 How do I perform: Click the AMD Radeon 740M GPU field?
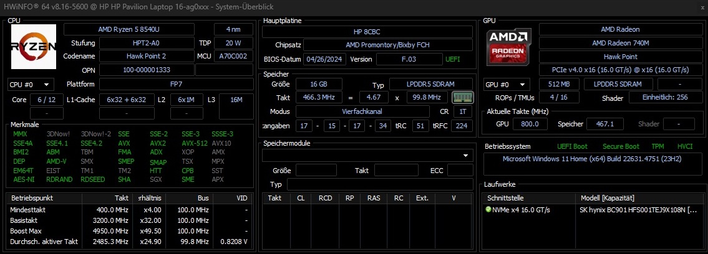point(620,43)
